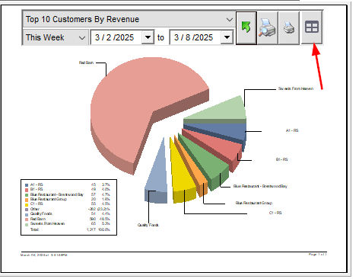The image size is (359, 279).
Task: Open calendar arrow beside 3/2/2025 start date
Action: (x=148, y=37)
